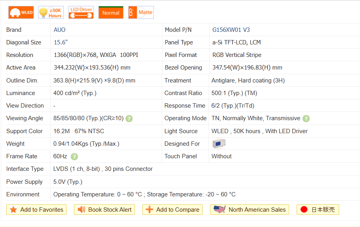Image resolution: width=360 pixels, height=227 pixels.
Task: Click the a-Si TFT-LCD, LCM panel type
Action: click(x=236, y=42)
